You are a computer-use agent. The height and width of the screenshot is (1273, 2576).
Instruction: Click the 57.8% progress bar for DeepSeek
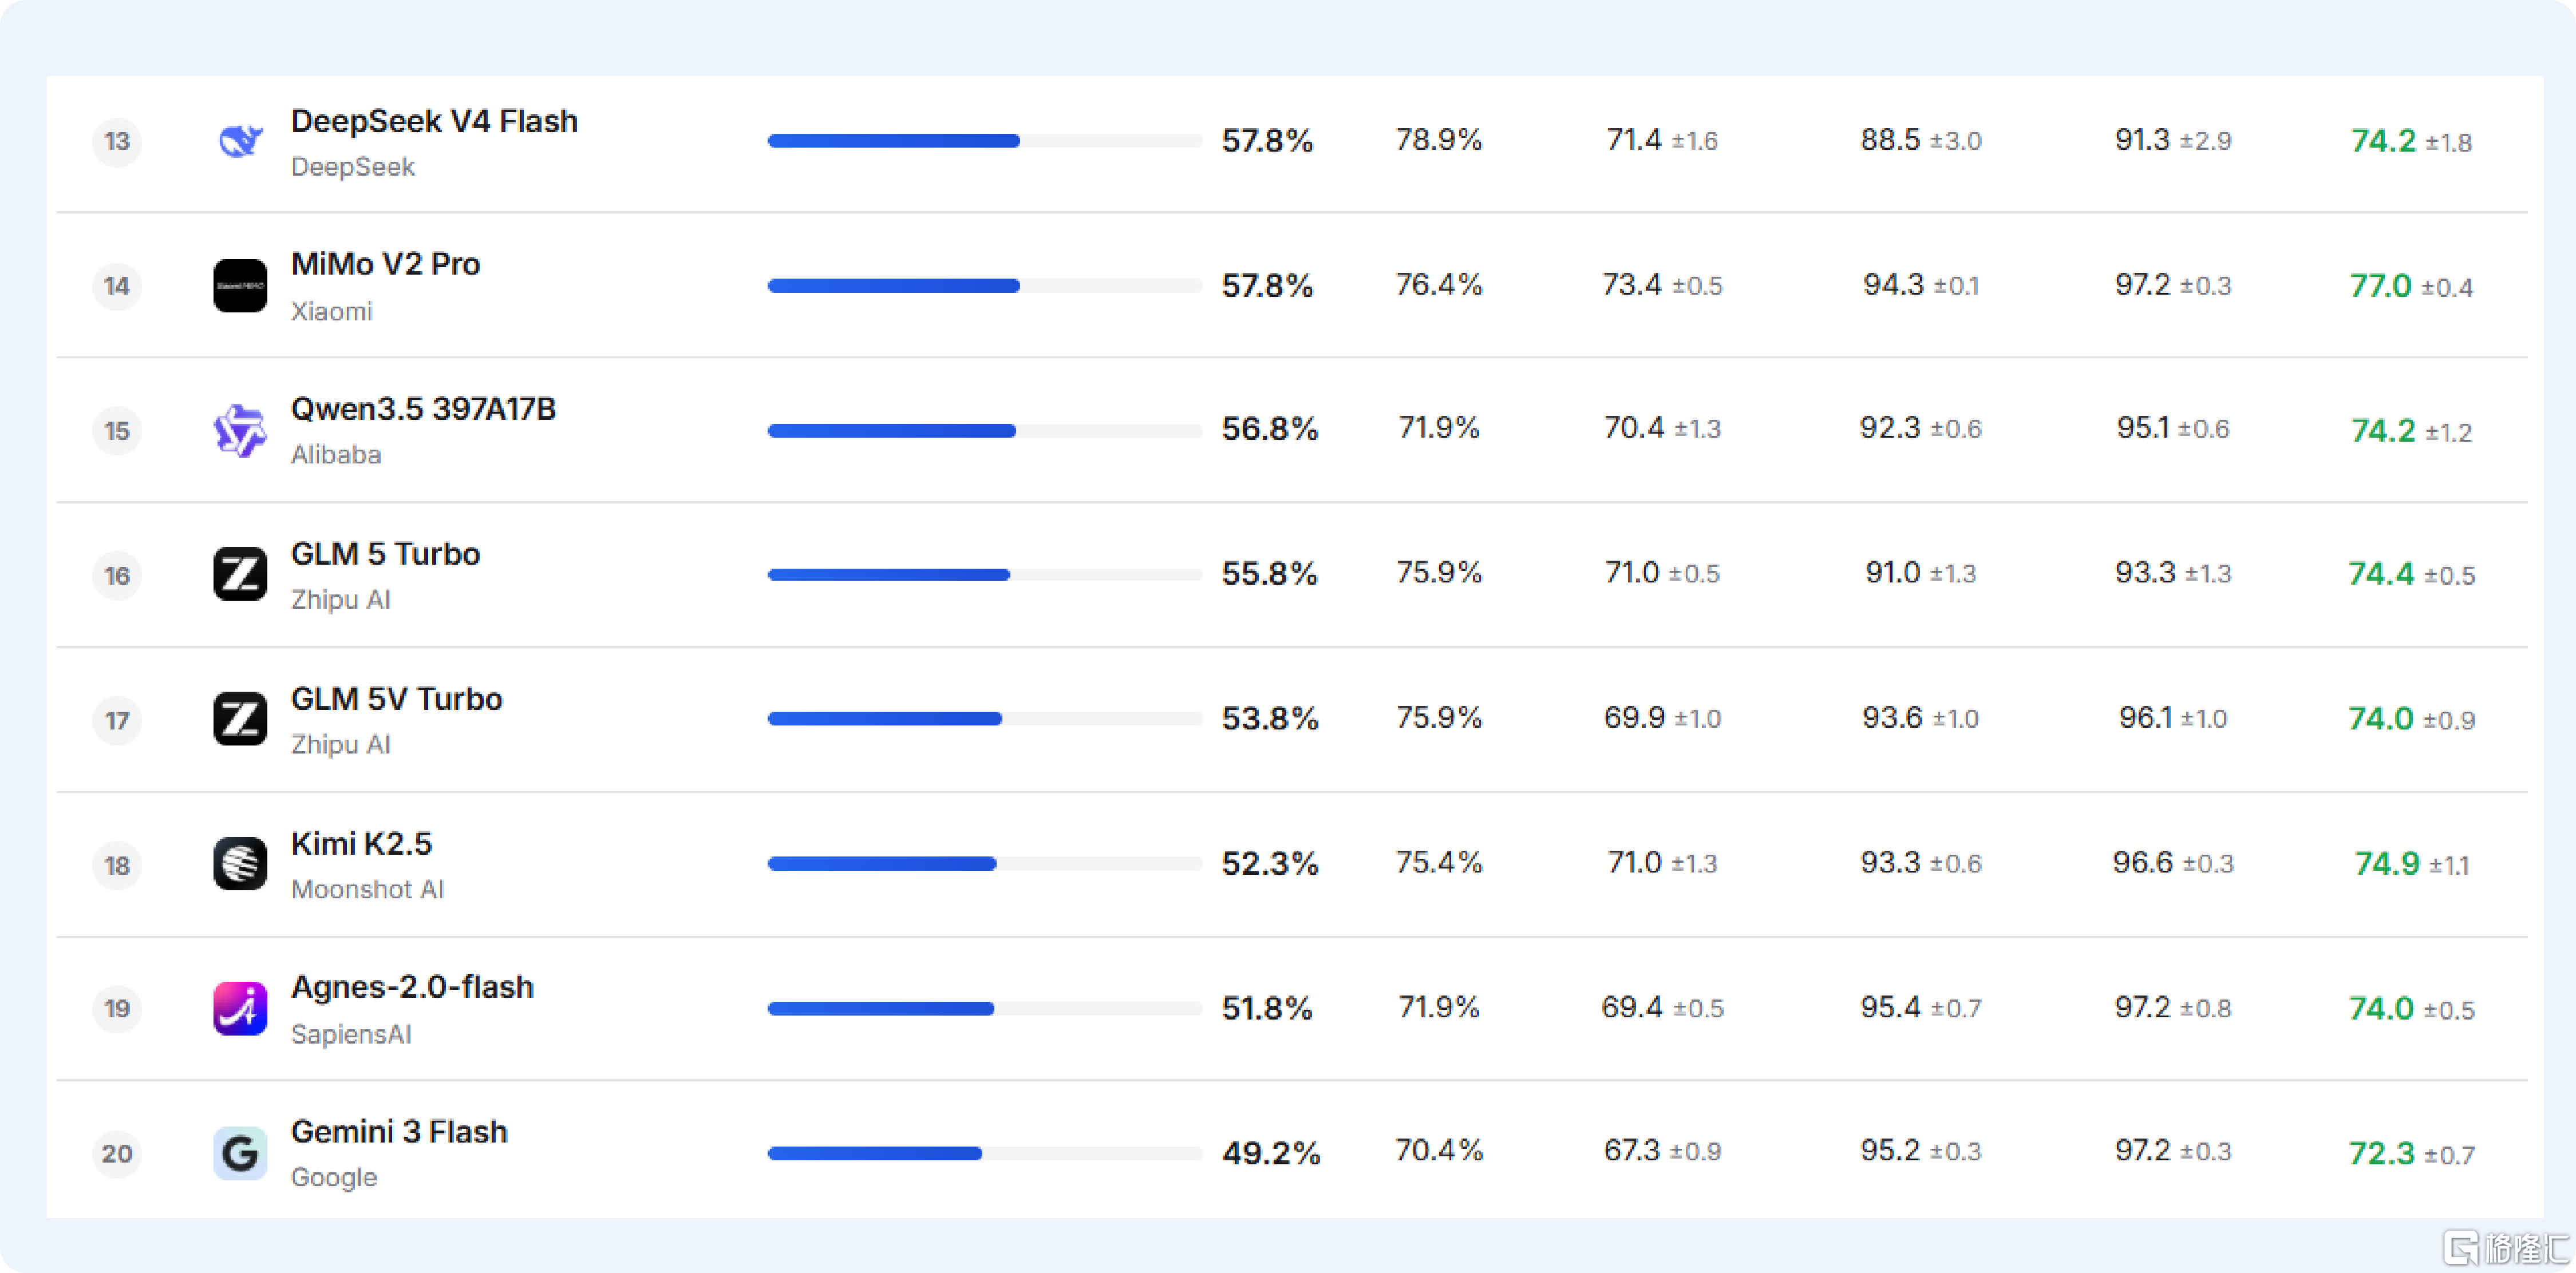pos(984,141)
